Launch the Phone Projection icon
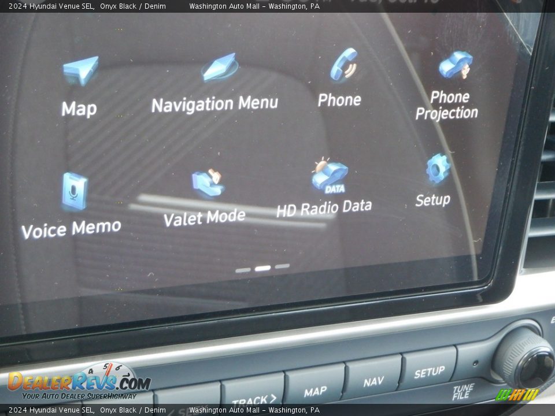This screenshot has width=555, height=416. pos(456,65)
